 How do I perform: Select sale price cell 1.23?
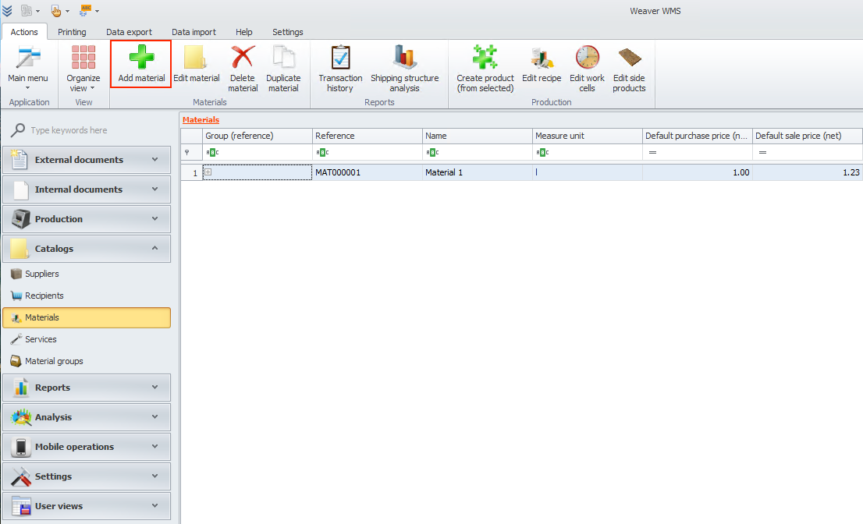(808, 172)
